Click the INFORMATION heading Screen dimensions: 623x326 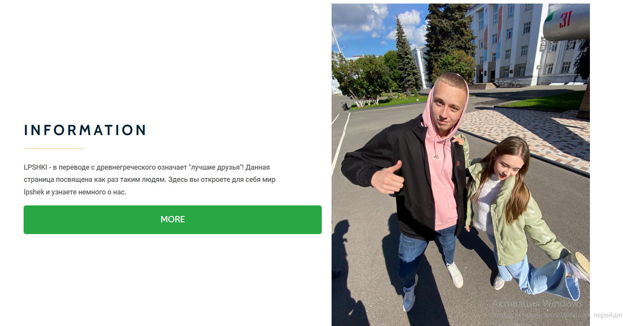pos(85,130)
